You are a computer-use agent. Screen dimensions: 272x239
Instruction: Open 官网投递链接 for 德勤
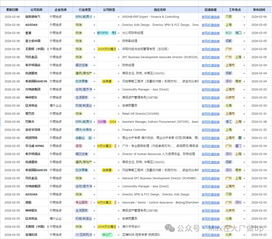210,203
